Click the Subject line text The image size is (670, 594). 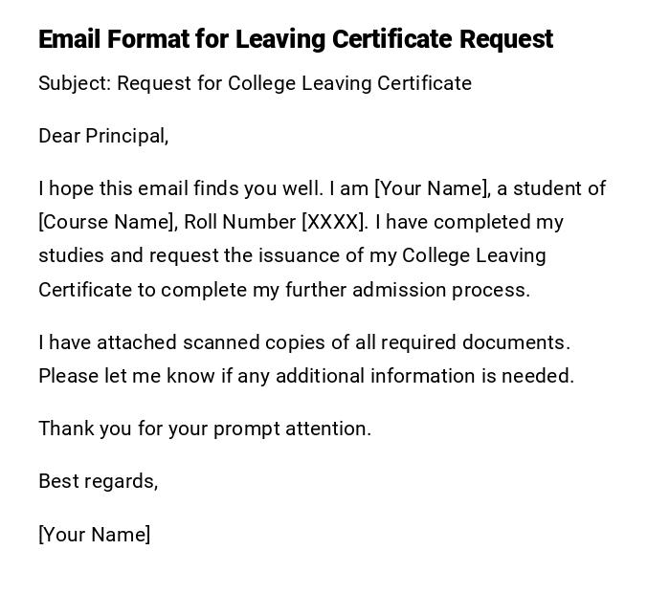[255, 83]
